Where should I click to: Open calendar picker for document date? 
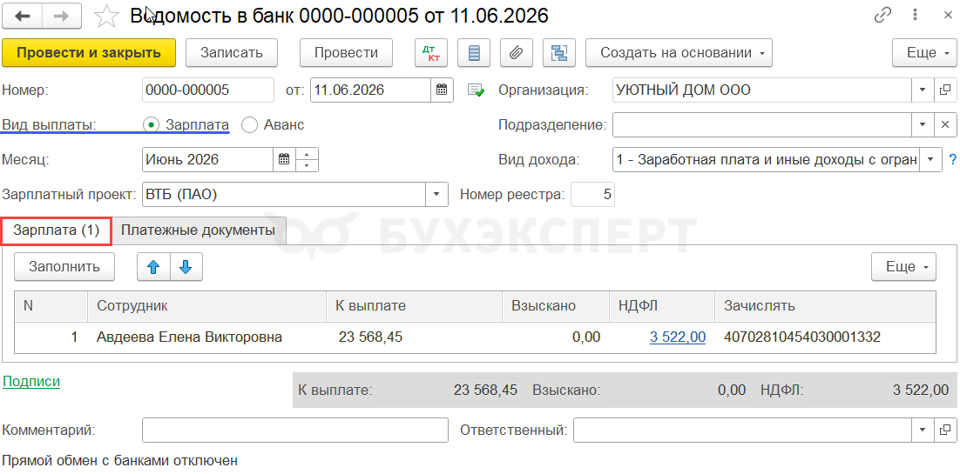point(442,90)
